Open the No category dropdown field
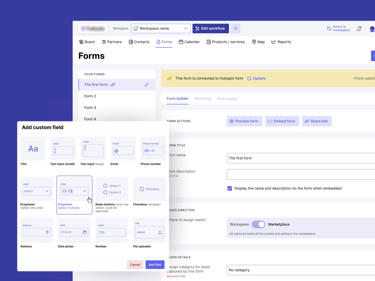Viewport: 375px width, 281px height. (301, 270)
